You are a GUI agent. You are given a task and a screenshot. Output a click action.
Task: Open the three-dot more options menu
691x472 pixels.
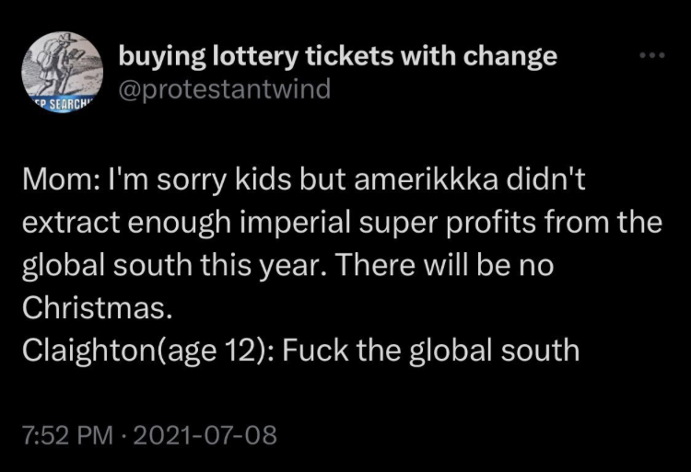652,55
